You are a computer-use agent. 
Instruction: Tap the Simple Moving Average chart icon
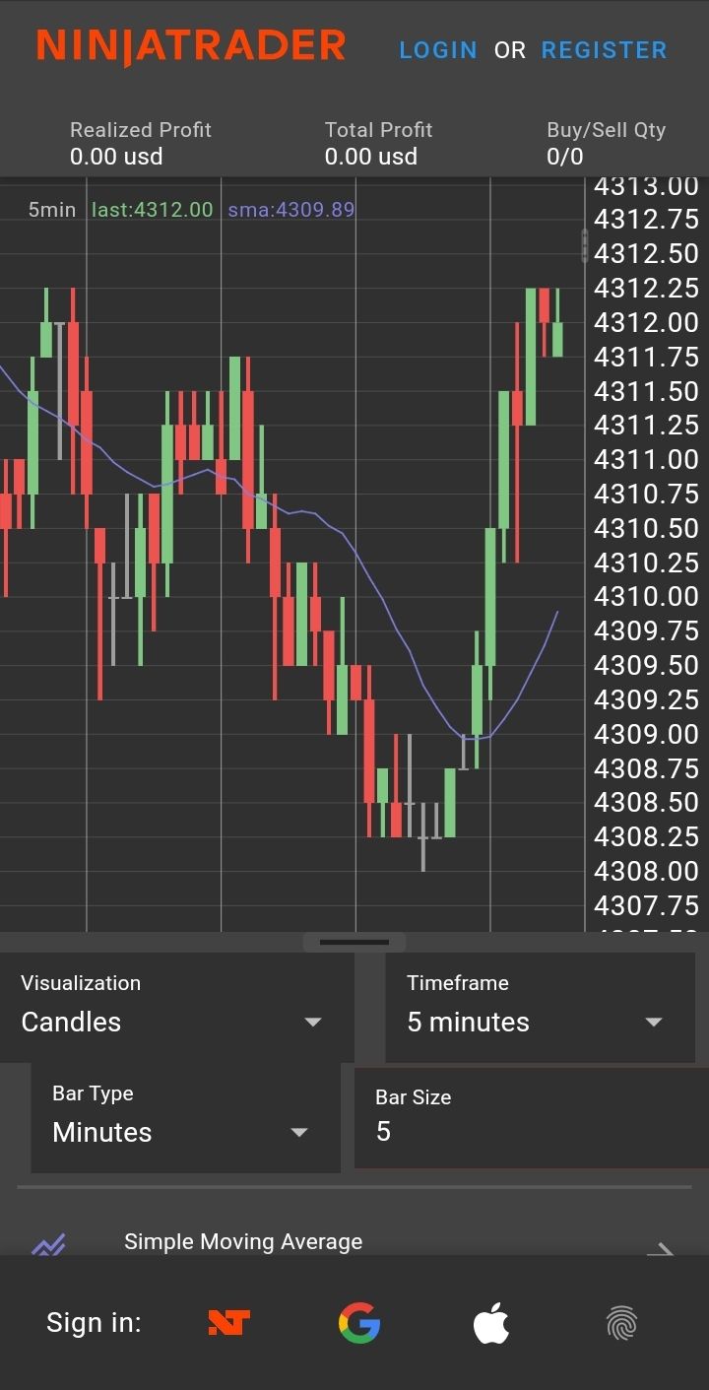[x=48, y=1245]
